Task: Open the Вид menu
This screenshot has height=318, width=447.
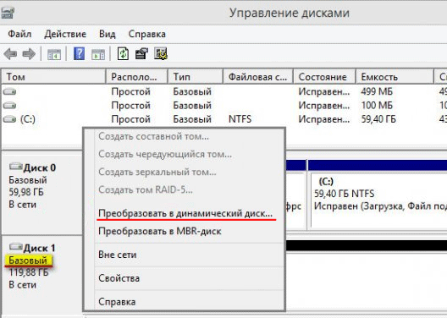Action: pyautogui.click(x=108, y=34)
